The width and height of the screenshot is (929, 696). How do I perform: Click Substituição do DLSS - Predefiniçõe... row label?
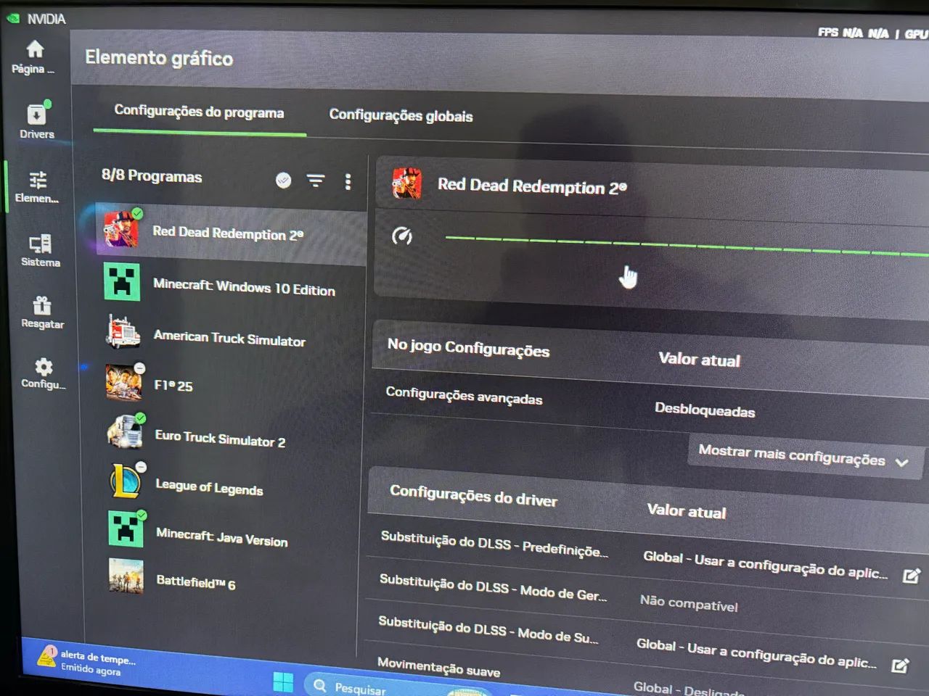(x=494, y=544)
